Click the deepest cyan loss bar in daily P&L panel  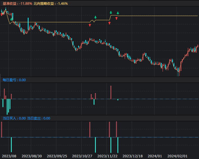(x=7, y=107)
